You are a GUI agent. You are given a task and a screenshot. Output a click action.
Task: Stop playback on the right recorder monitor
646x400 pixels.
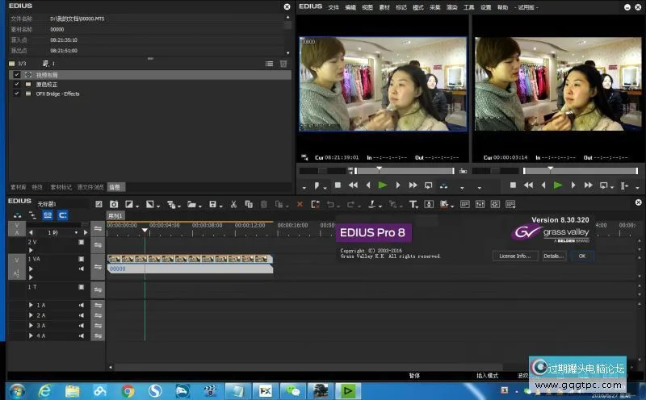(512, 185)
